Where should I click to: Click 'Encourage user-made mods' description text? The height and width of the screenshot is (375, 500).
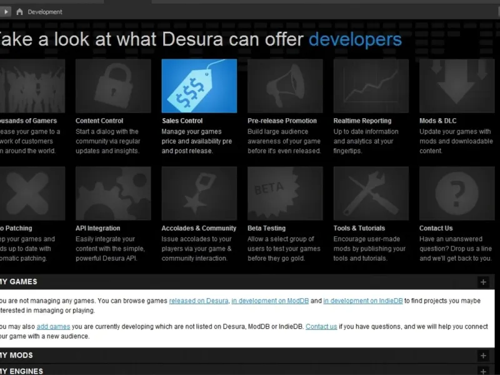click(x=369, y=249)
